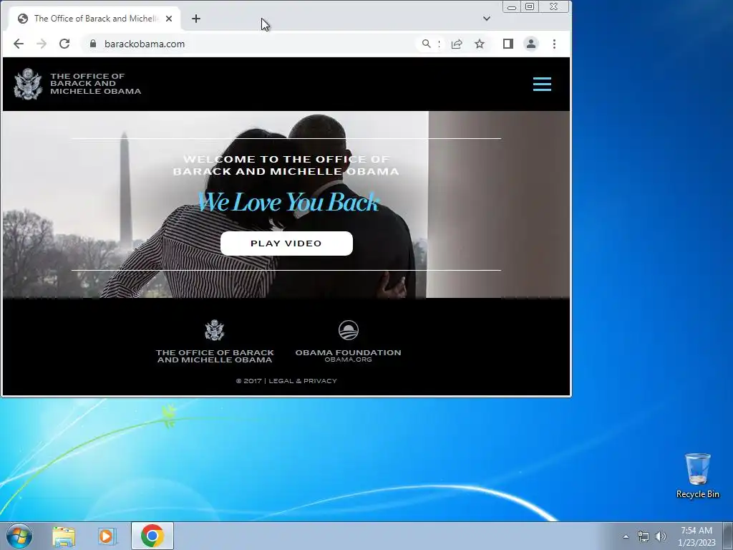This screenshot has width=733, height=550.
Task: Open File Explorer from the taskbar
Action: [x=64, y=536]
